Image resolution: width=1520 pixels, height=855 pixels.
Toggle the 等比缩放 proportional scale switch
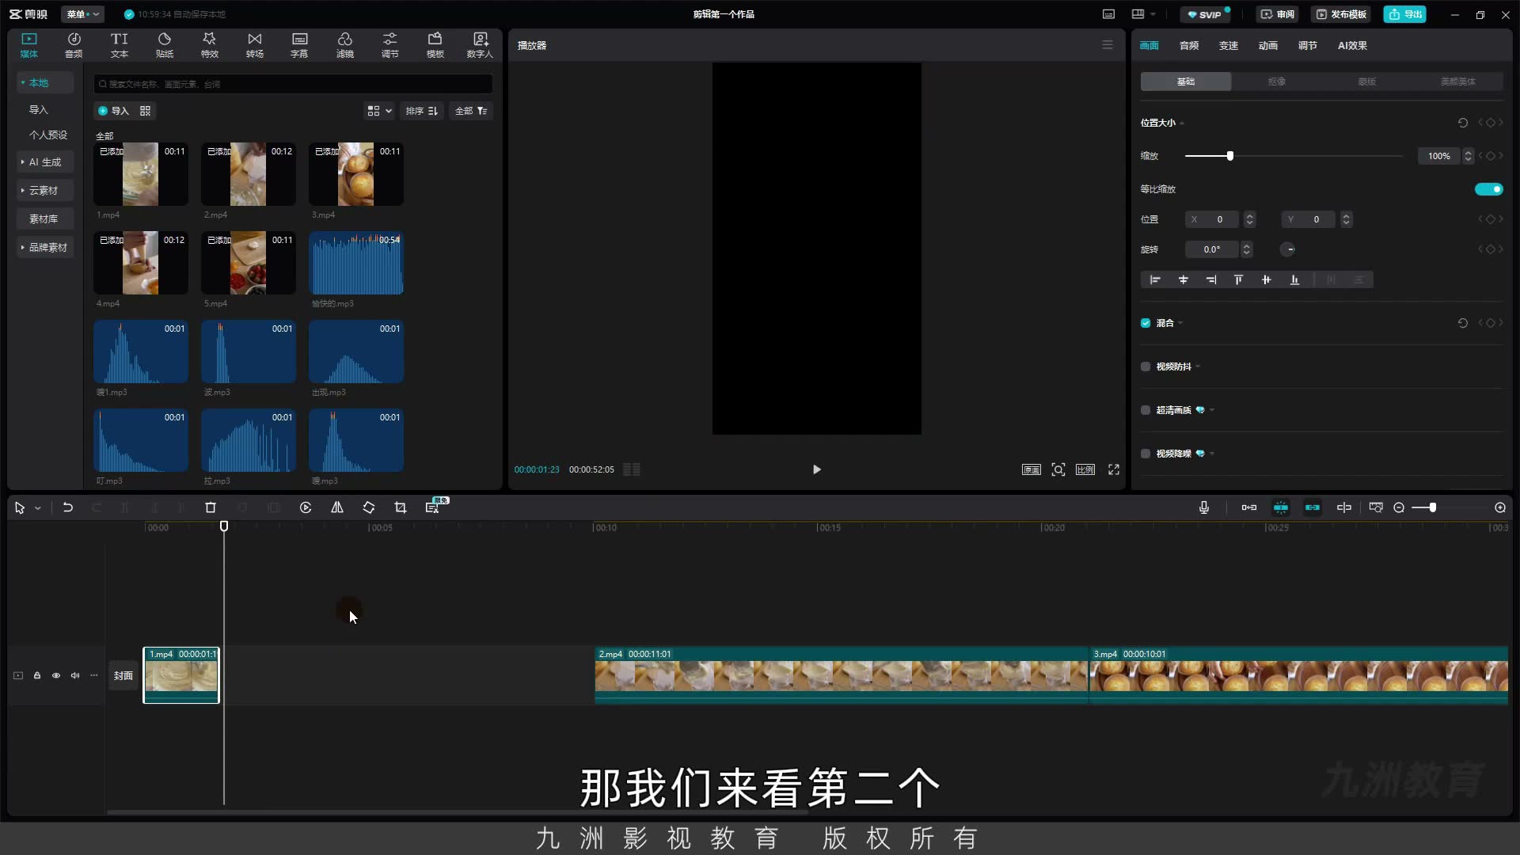click(x=1488, y=189)
